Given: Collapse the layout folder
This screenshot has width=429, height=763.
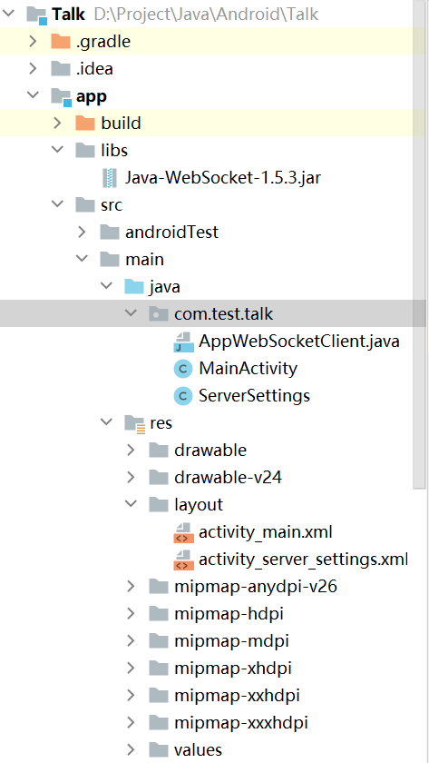Looking at the screenshot, I should [131, 505].
